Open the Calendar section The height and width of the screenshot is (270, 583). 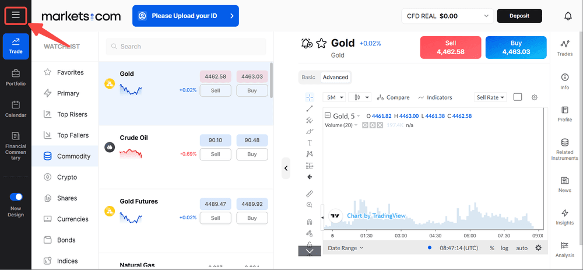16,109
